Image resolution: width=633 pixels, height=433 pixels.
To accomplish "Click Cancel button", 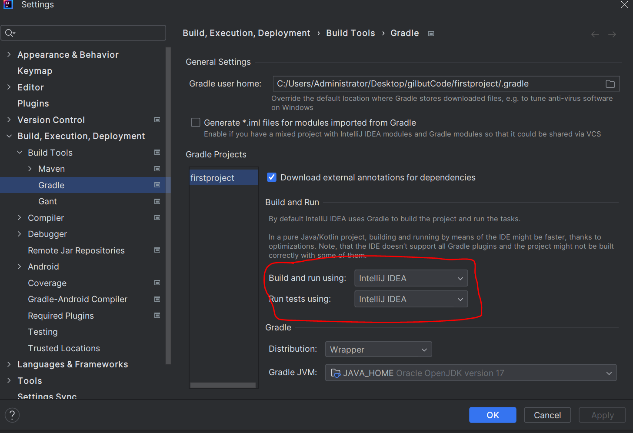I will point(547,415).
